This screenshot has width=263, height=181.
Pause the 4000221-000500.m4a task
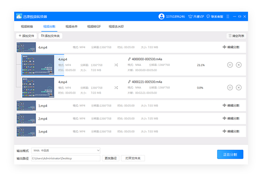[230, 88]
